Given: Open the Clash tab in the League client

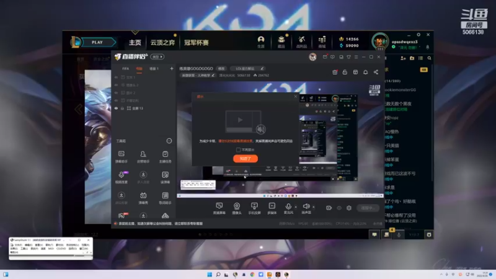Looking at the screenshot, I should pyautogui.click(x=197, y=42).
